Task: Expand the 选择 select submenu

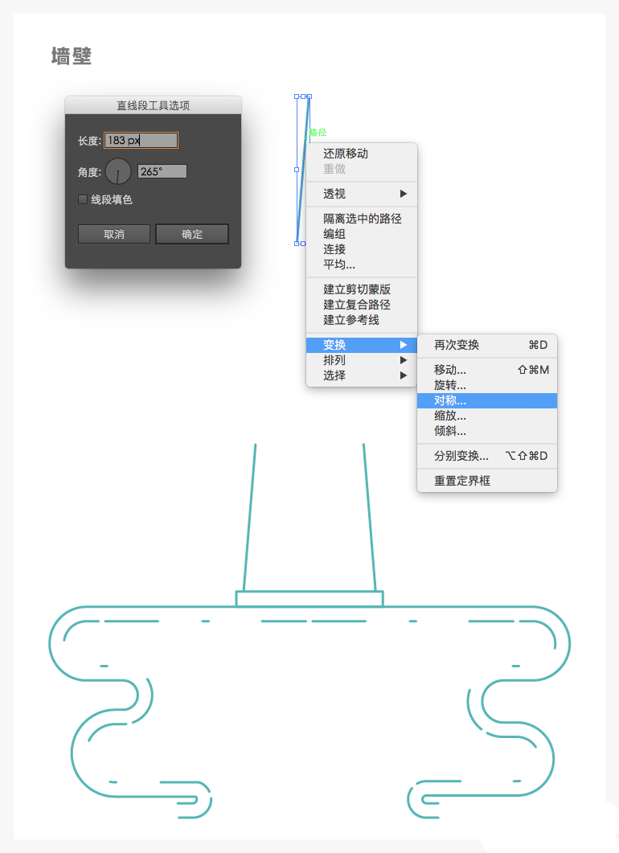Action: (362, 375)
